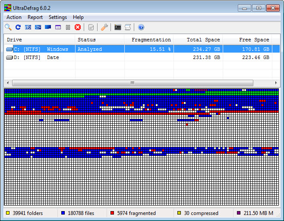Click the 231.38 GB total space value
Image resolution: width=284 pixels, height=221 pixels.
coord(206,57)
